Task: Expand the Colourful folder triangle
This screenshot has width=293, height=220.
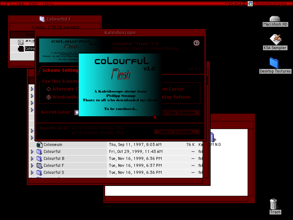Action: click(x=32, y=151)
